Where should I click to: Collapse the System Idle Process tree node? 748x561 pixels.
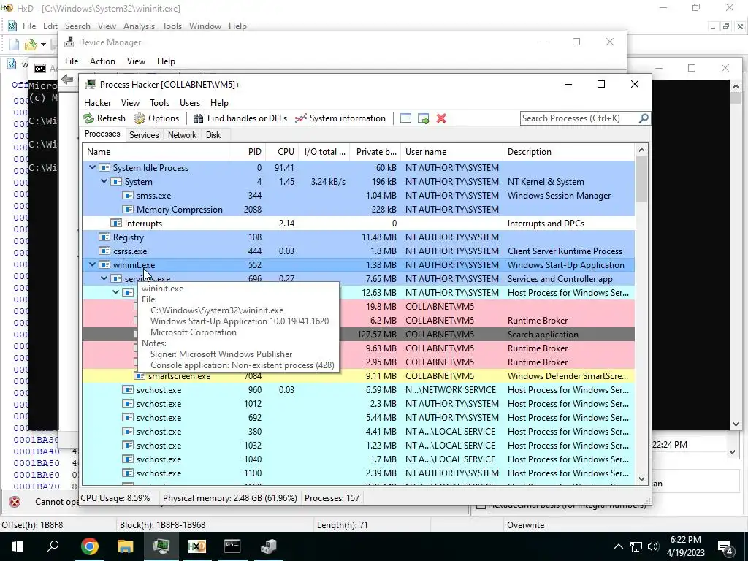tap(93, 168)
